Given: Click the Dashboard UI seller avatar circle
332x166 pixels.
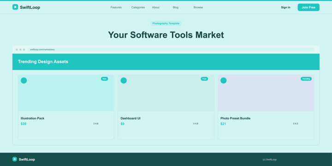Looking at the screenshot, I should click(124, 80).
